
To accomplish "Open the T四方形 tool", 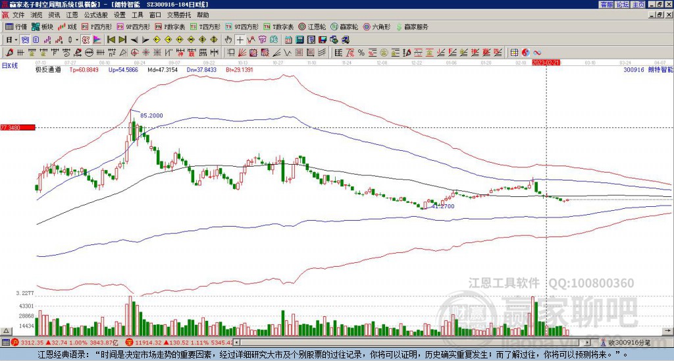I will (205, 26).
